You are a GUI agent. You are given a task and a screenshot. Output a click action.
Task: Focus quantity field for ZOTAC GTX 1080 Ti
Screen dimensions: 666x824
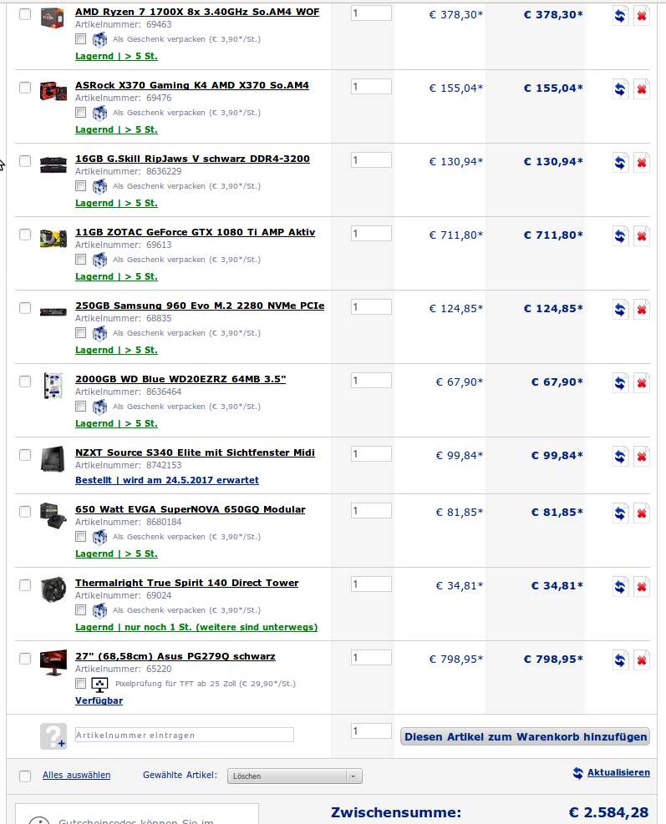(371, 233)
